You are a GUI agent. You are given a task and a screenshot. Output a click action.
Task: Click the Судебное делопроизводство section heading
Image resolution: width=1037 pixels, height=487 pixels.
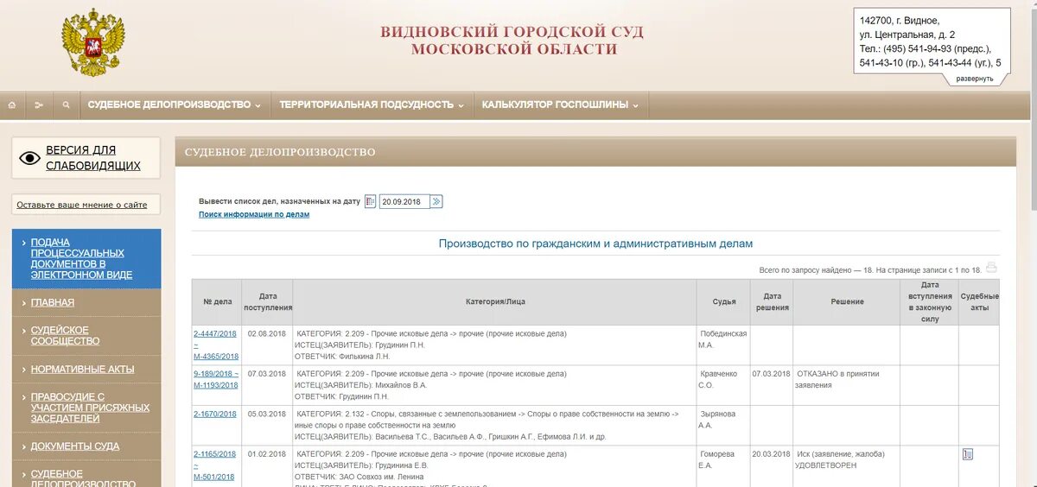(x=281, y=152)
